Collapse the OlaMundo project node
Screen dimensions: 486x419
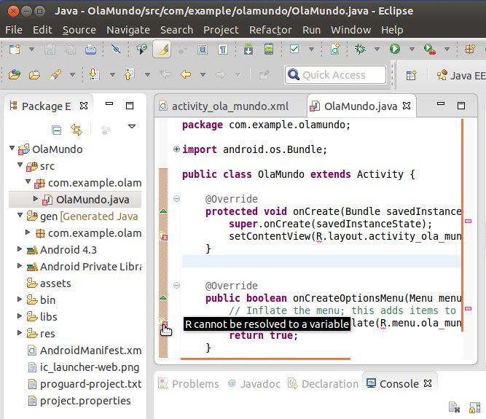[12, 148]
